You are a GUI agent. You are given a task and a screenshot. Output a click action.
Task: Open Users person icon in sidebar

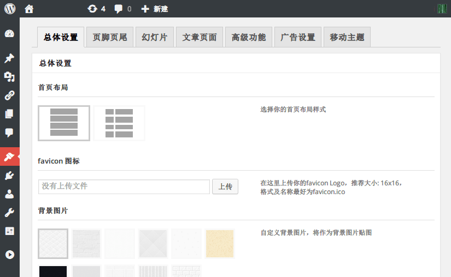pyautogui.click(x=9, y=194)
